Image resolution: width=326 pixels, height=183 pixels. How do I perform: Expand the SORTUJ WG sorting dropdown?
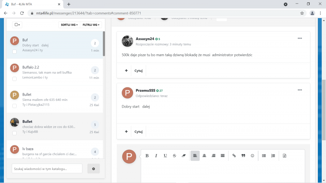click(69, 25)
